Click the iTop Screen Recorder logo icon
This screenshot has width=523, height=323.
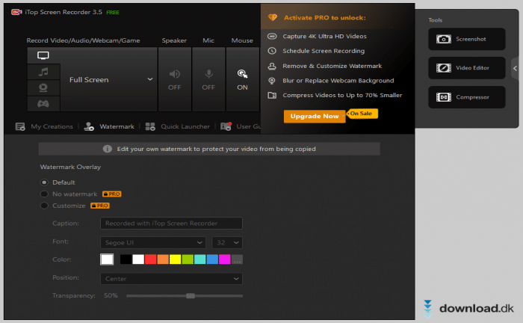(16, 13)
